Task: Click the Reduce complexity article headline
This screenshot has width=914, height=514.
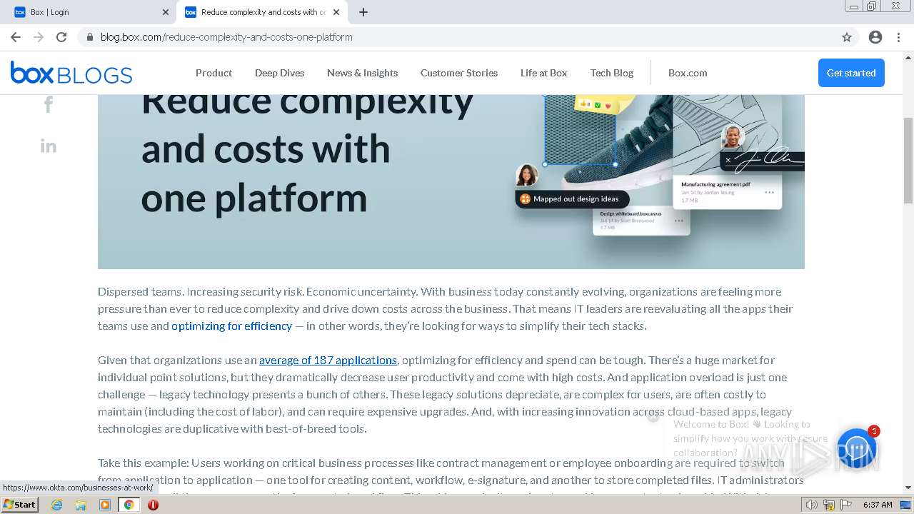Action: [307, 150]
